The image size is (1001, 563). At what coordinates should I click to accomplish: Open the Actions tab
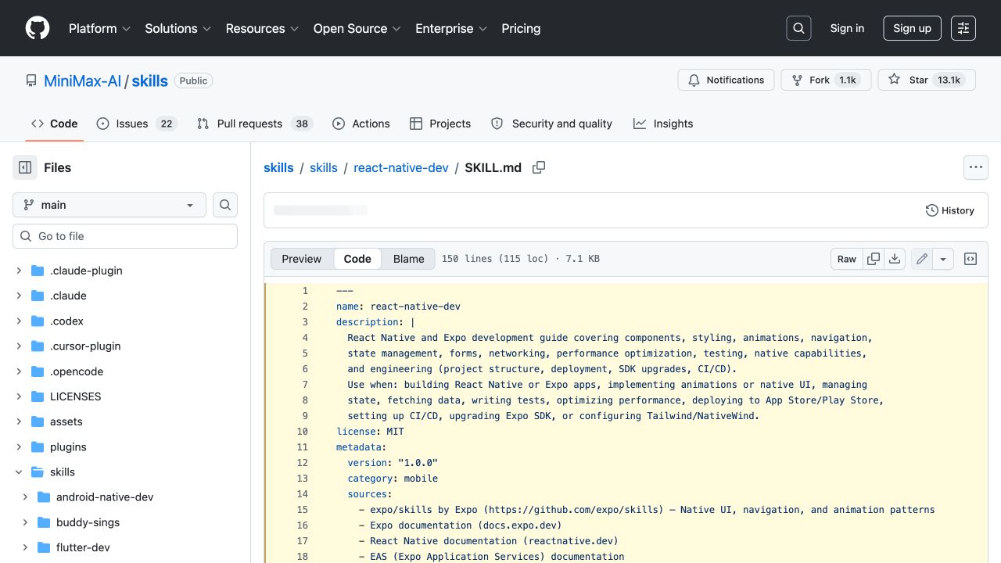click(x=361, y=124)
